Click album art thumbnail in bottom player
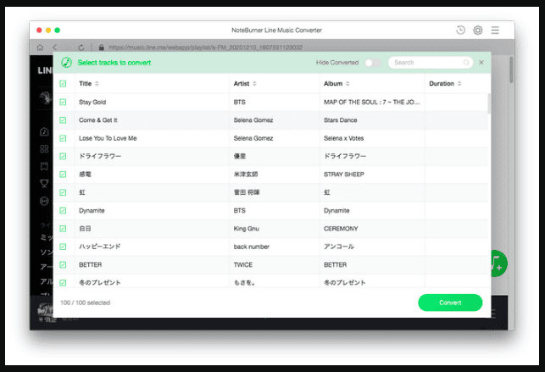Viewport: 545px width, 372px height. (x=45, y=310)
